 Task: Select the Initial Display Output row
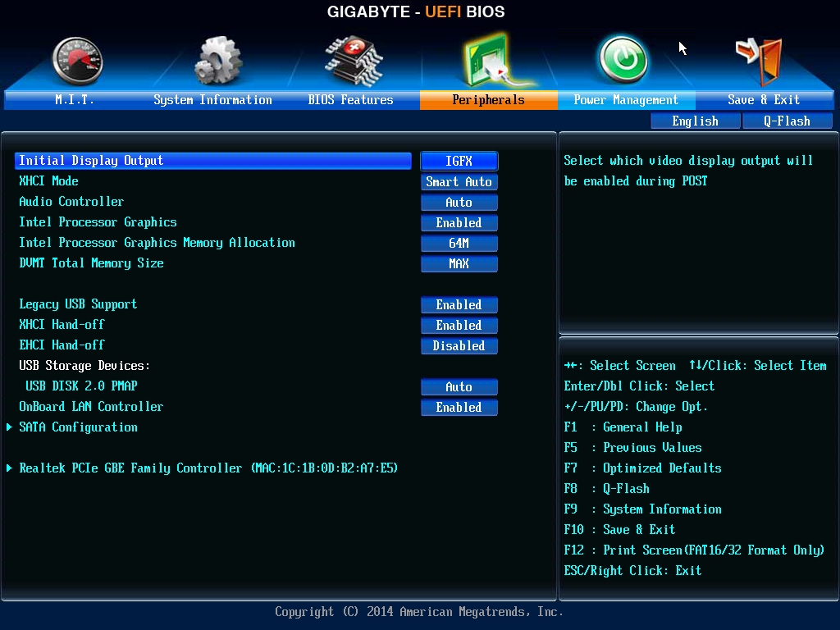pyautogui.click(x=213, y=161)
